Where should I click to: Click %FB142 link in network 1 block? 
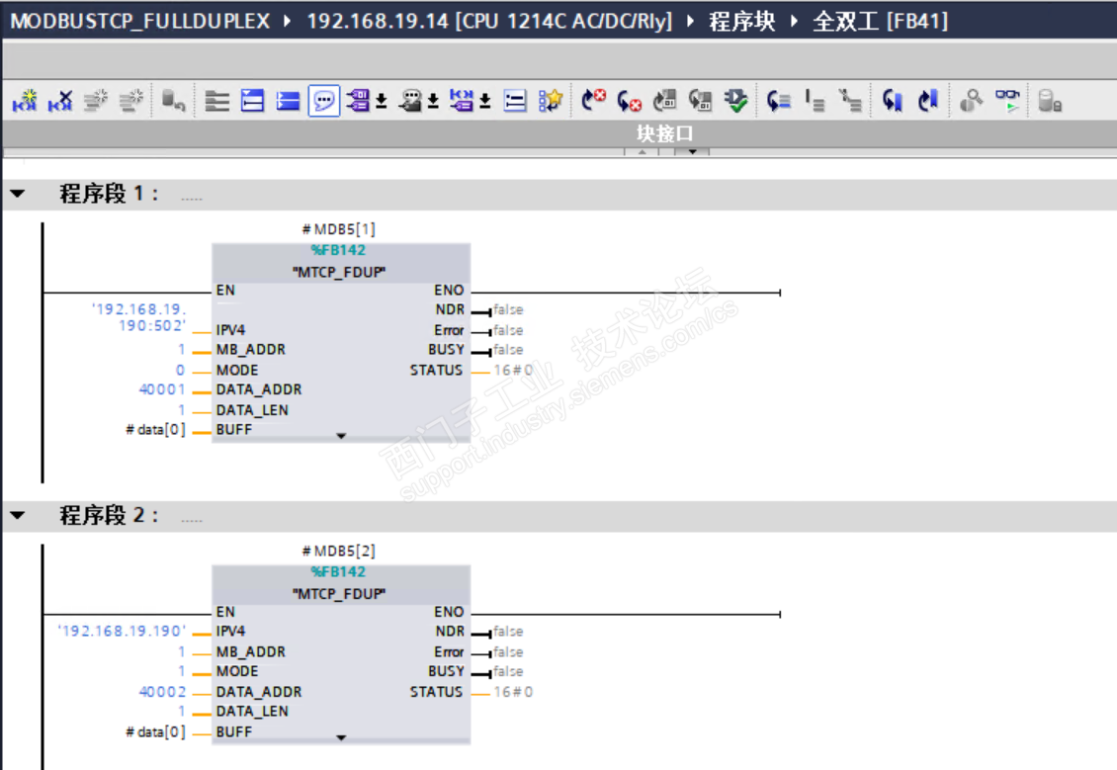click(x=338, y=250)
